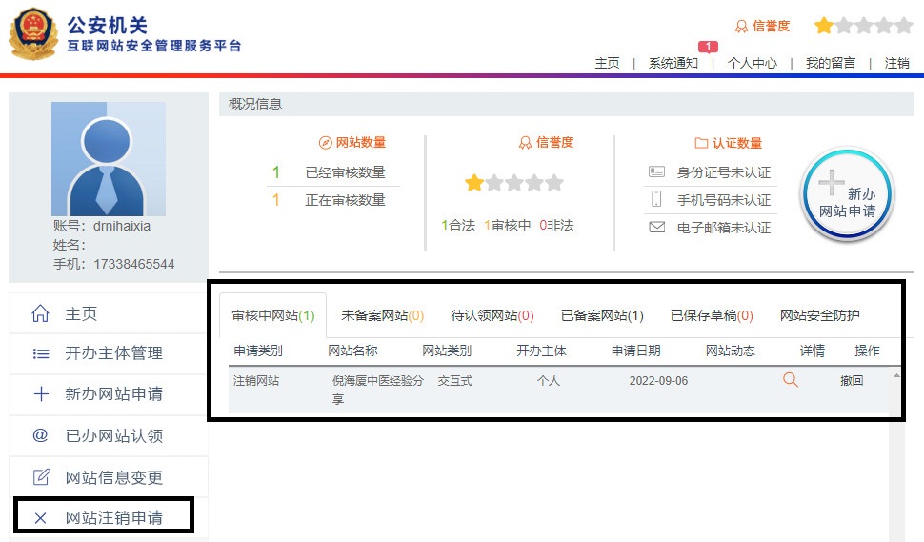Click the X icon for 网站注销申请
Viewport: 924px width, 542px height.
(x=40, y=518)
